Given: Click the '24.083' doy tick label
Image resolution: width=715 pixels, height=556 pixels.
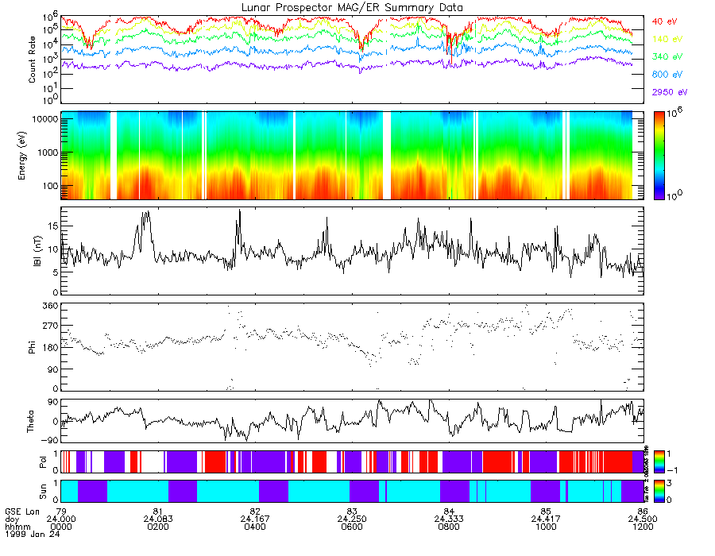Looking at the screenshot, I should [158, 519].
